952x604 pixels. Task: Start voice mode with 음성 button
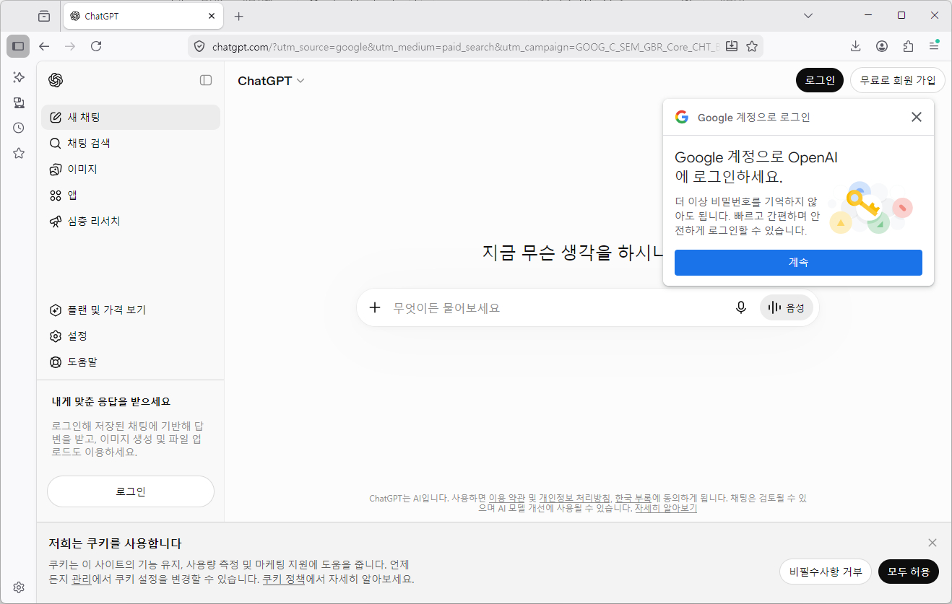[787, 307]
